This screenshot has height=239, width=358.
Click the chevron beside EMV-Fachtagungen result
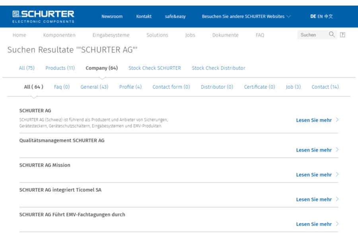(x=337, y=224)
